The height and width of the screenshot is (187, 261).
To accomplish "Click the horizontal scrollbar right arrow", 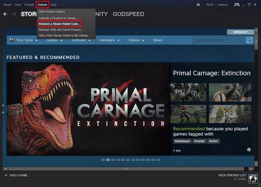I will click(x=251, y=169).
